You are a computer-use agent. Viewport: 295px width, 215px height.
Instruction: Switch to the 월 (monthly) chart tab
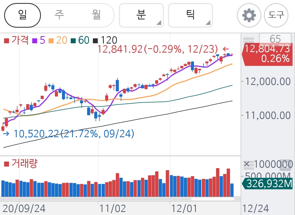coord(96,15)
